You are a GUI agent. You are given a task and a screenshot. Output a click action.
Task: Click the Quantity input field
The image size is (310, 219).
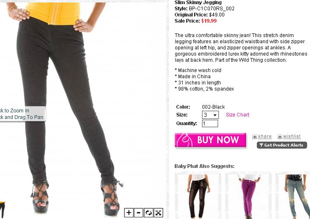[x=210, y=123]
